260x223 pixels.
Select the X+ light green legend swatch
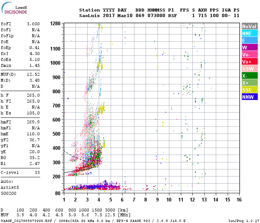250,83
